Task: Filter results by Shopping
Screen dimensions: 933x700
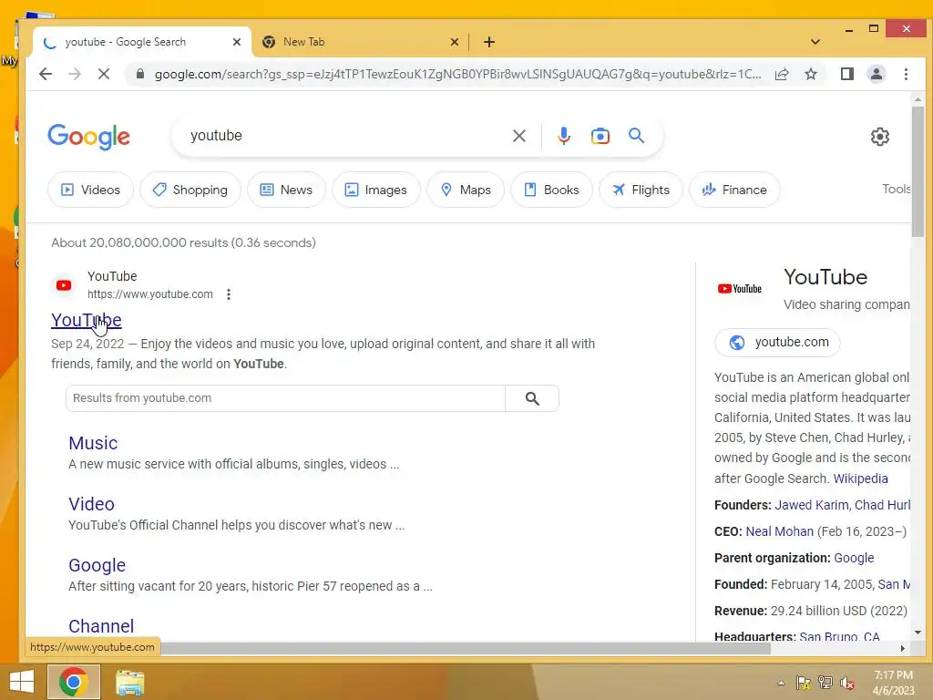Action: click(x=190, y=190)
